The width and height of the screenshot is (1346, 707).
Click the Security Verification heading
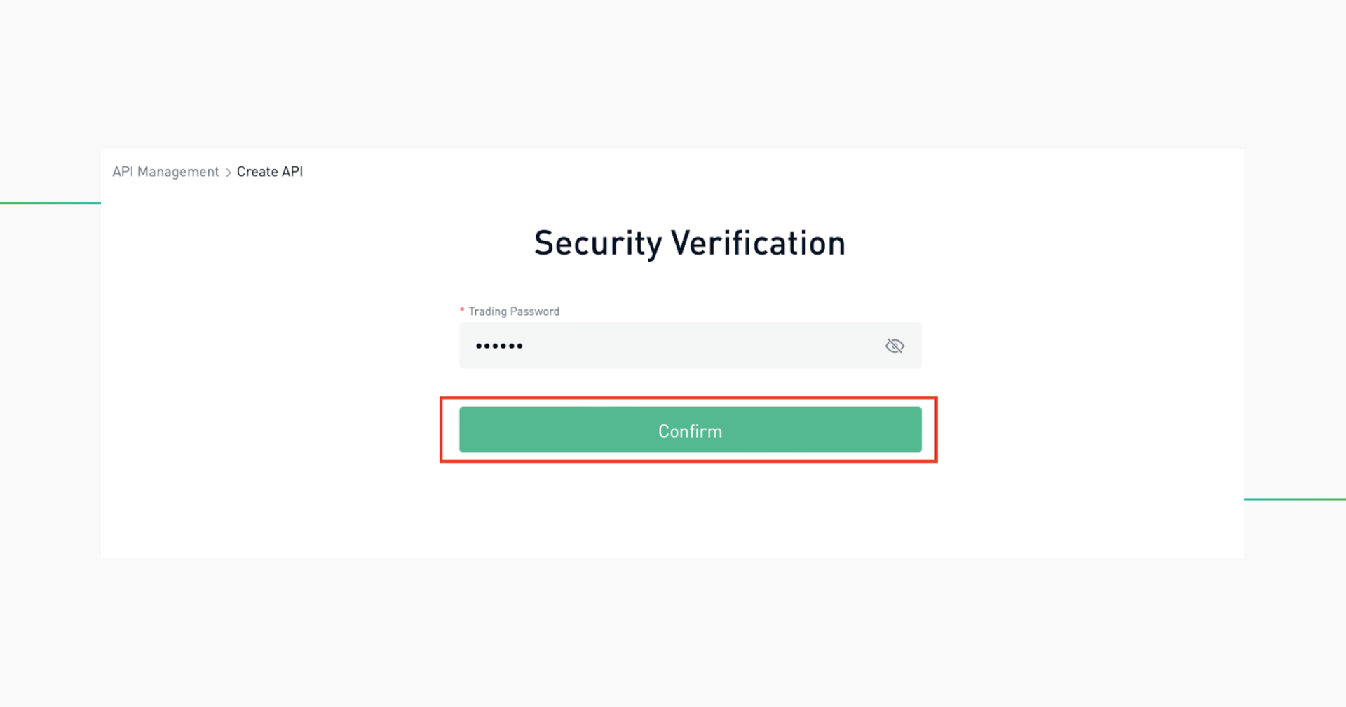(x=689, y=243)
